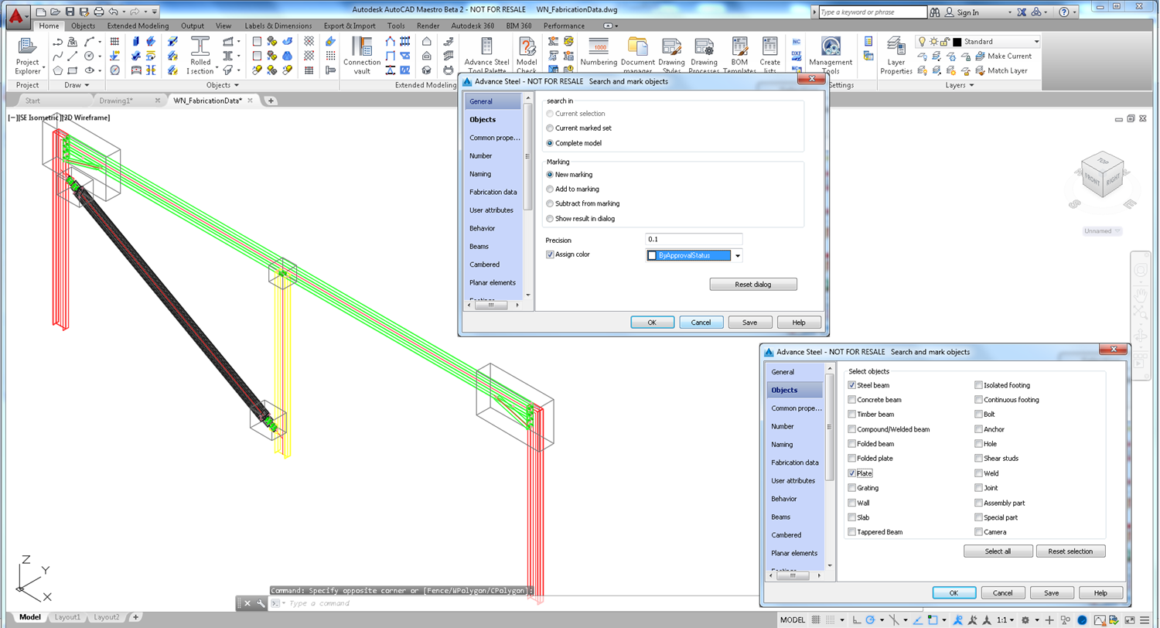Select Fabrication data in the lower dialog sidebar
The height and width of the screenshot is (628, 1160).
pyautogui.click(x=794, y=462)
